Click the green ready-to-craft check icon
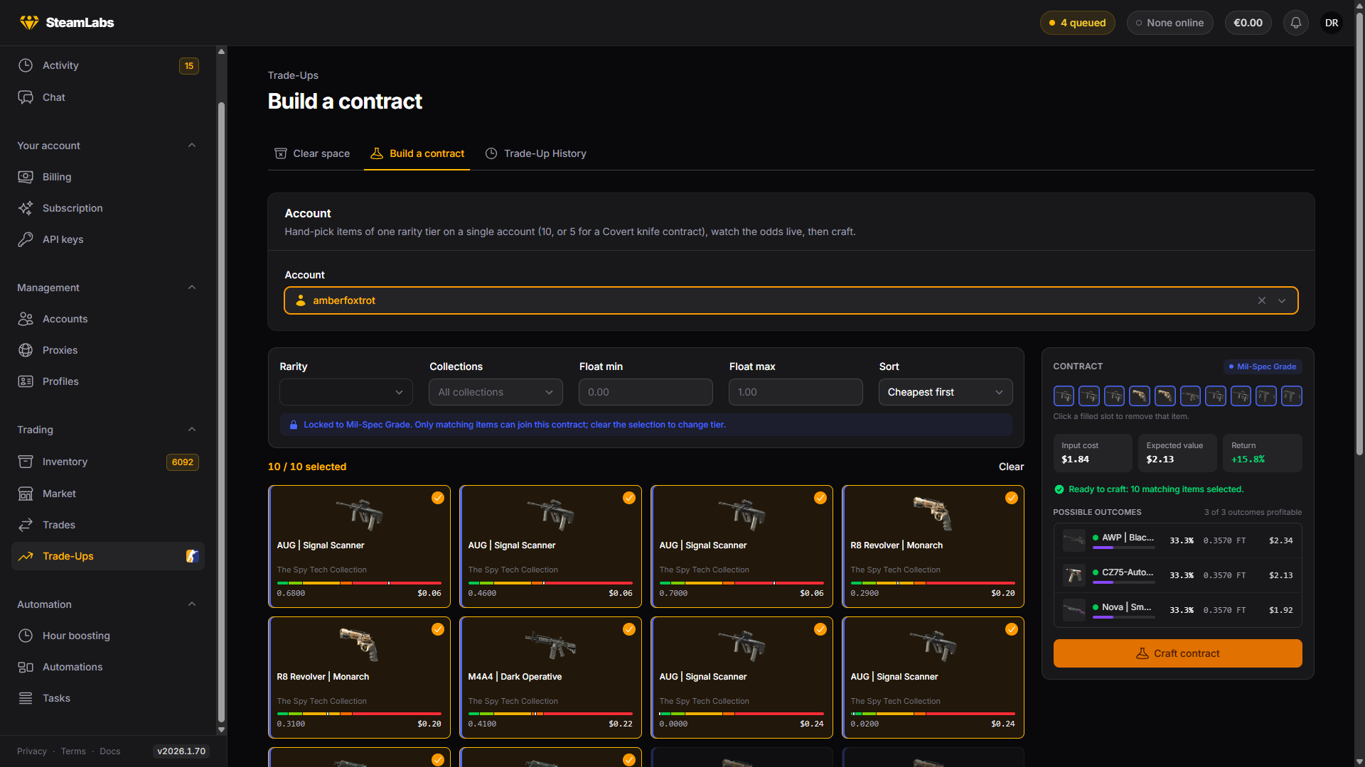 click(x=1059, y=489)
